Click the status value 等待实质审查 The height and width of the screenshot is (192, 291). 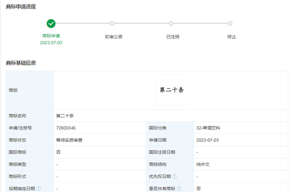pos(69,140)
